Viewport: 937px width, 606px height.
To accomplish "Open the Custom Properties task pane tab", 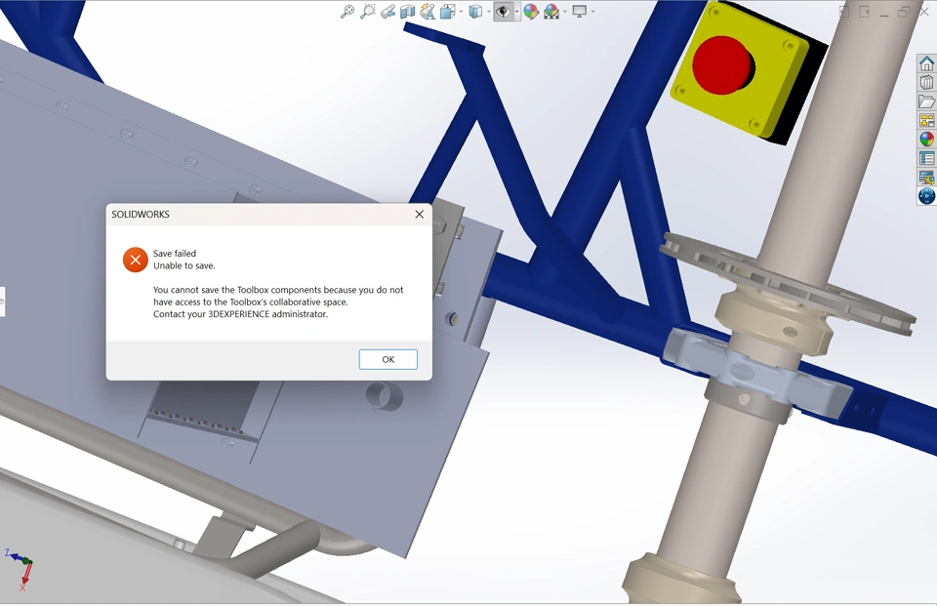I will click(927, 158).
